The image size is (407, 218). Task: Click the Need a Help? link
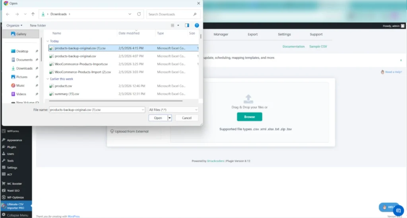(x=391, y=72)
